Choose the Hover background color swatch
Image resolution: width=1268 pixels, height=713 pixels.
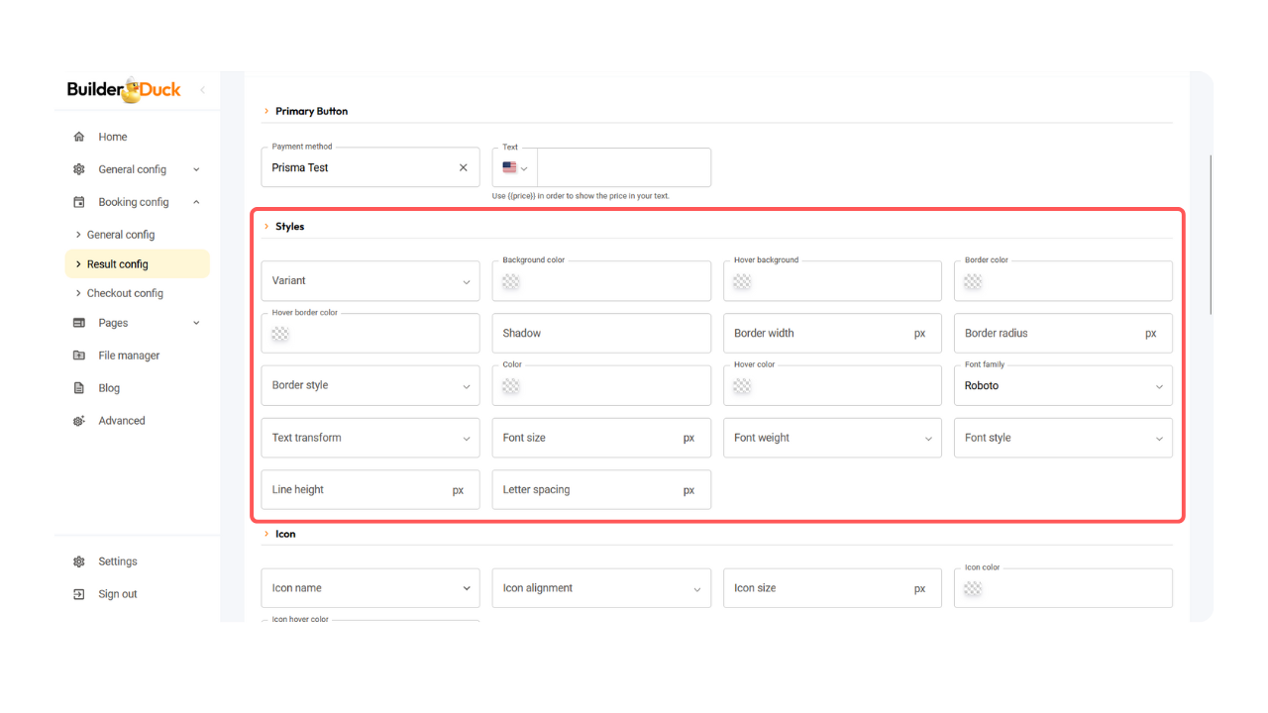742,282
